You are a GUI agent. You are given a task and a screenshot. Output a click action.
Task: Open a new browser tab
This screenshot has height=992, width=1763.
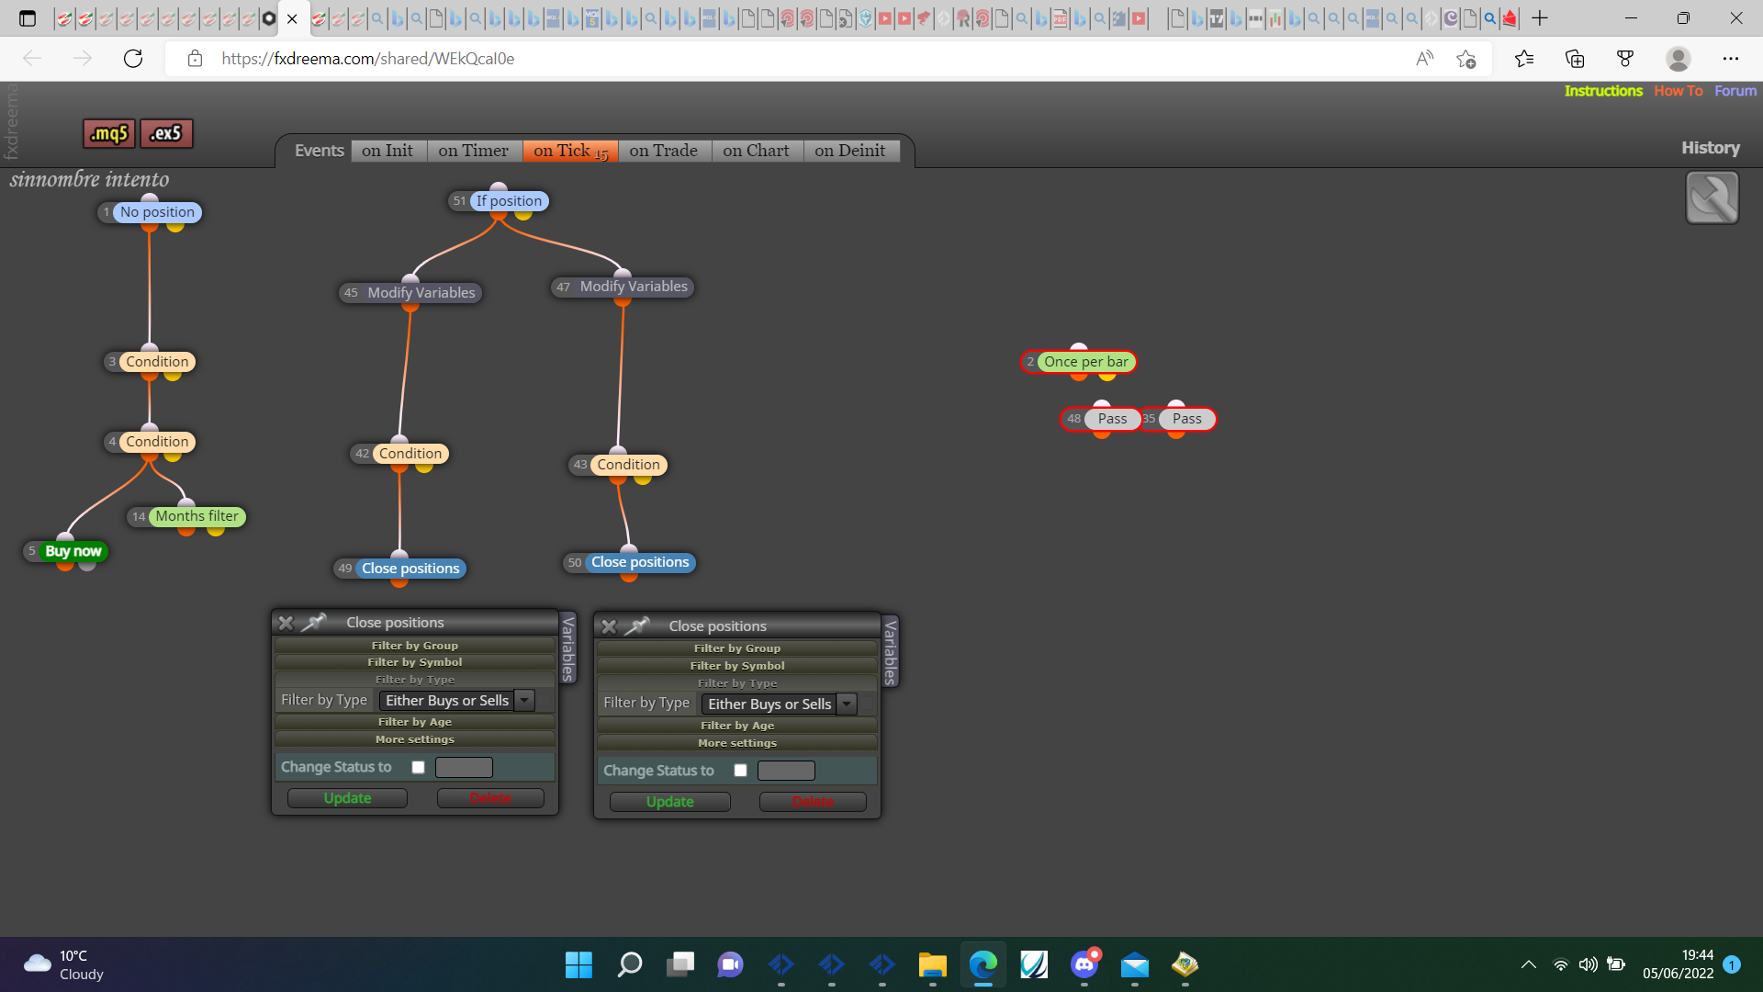[x=1540, y=18]
